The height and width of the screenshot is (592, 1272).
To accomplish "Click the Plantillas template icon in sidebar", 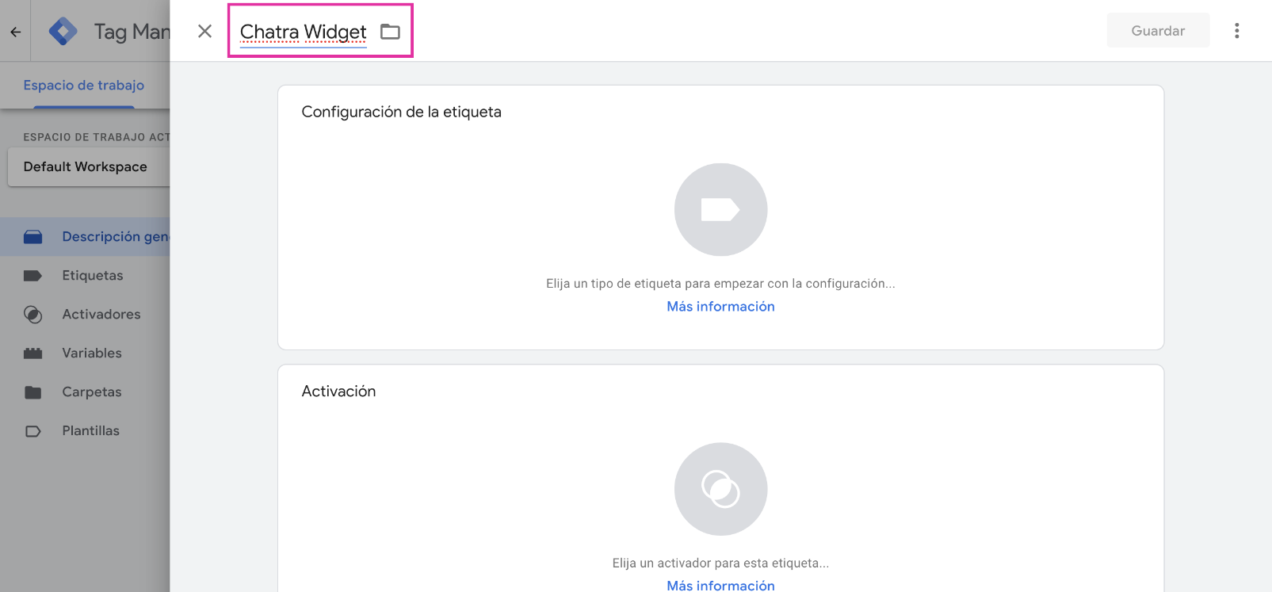I will pos(32,431).
